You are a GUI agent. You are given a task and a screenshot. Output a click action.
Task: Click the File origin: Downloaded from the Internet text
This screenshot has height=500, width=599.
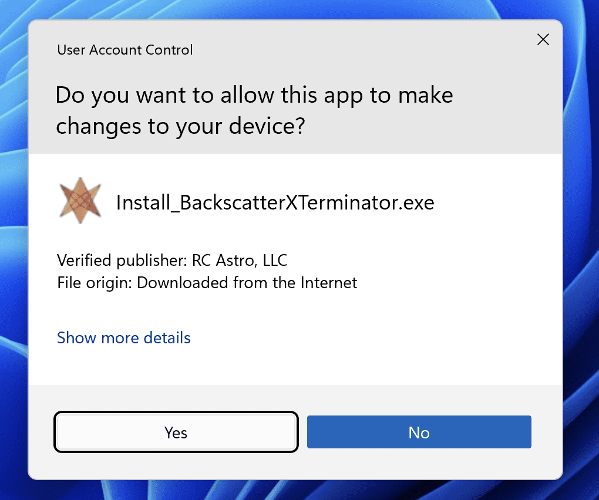(207, 283)
